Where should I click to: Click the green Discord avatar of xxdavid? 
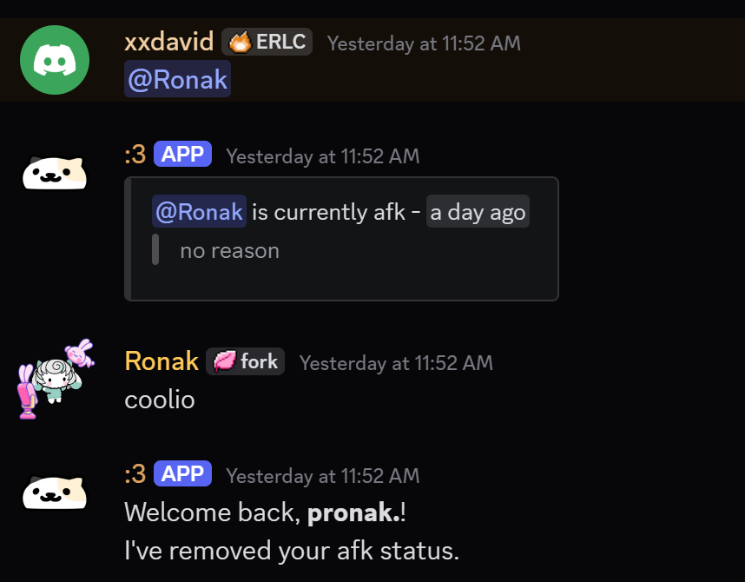pyautogui.click(x=55, y=60)
